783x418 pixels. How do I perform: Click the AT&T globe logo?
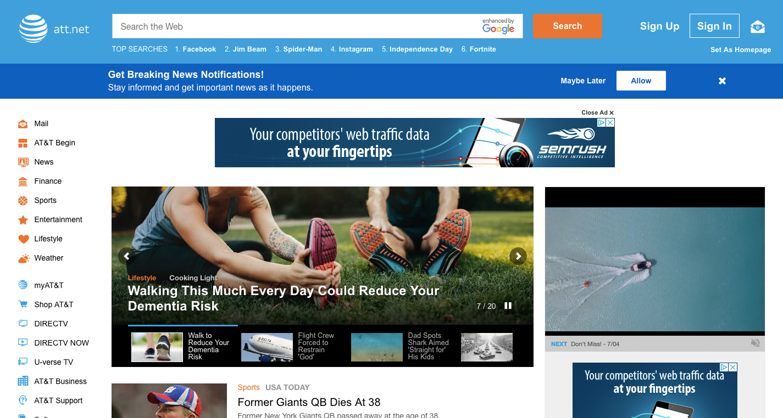pos(33,29)
